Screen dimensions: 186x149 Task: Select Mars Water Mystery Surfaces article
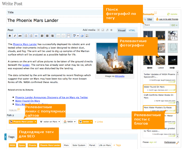159,109
